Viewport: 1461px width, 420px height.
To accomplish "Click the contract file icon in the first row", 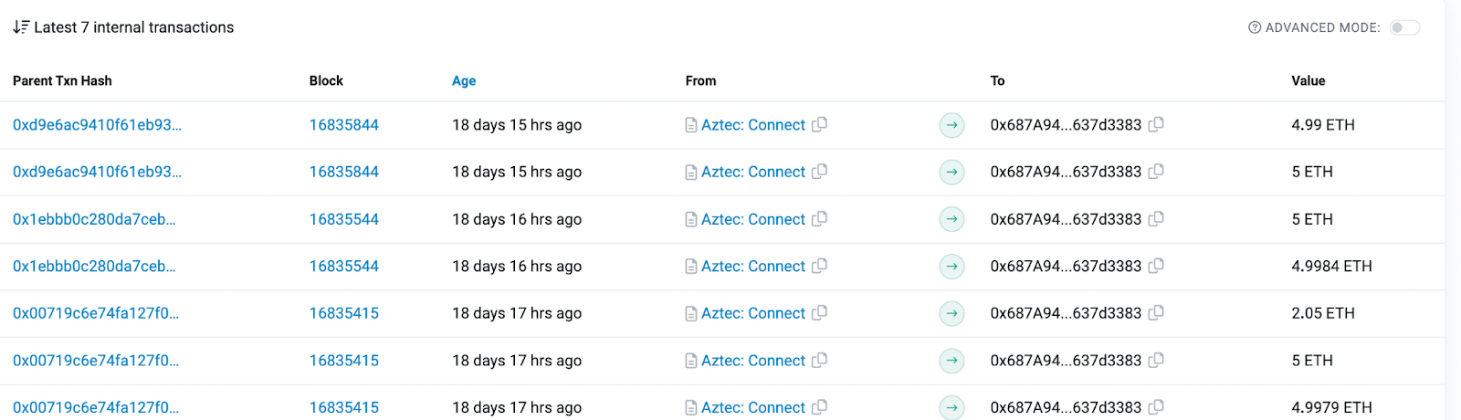I will click(691, 125).
